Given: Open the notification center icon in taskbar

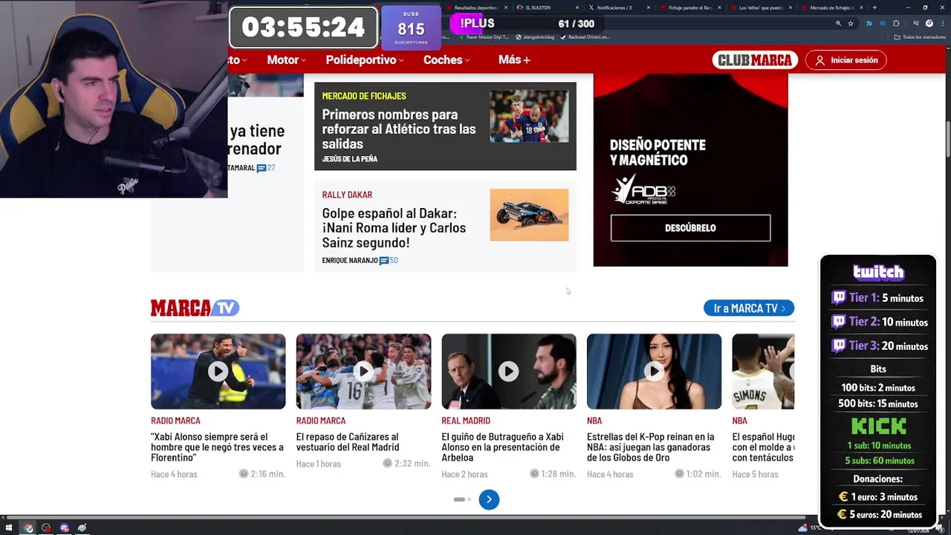Looking at the screenshot, I should pyautogui.click(x=941, y=528).
